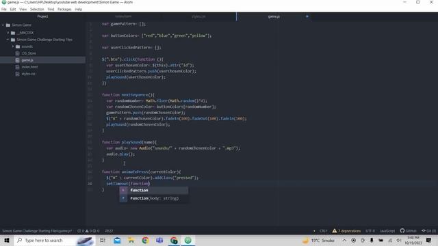This screenshot has width=438, height=246.
Task: Open .DS_Store from the tree
Action: (x=29, y=53)
